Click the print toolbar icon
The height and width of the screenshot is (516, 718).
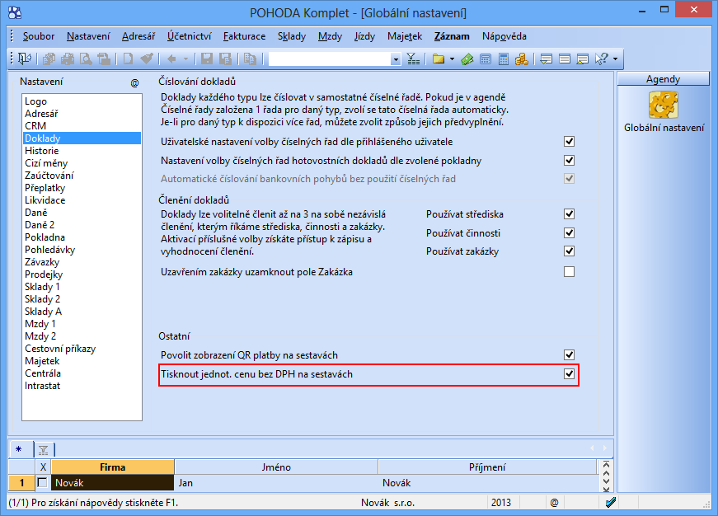pos(68,59)
